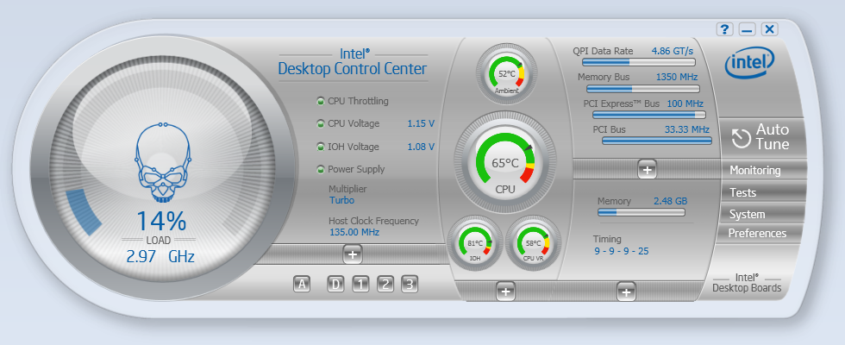Select profile 1 button

click(360, 284)
